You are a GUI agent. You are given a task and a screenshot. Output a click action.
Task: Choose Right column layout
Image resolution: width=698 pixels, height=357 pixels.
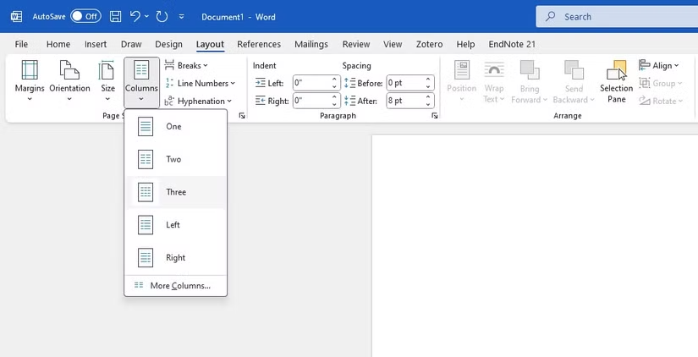(176, 258)
